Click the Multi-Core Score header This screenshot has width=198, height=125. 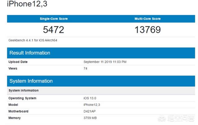tap(148, 19)
